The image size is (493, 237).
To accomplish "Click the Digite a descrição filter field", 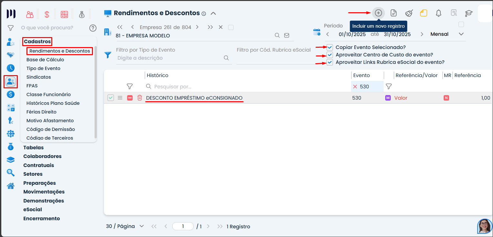I will pyautogui.click(x=170, y=58).
